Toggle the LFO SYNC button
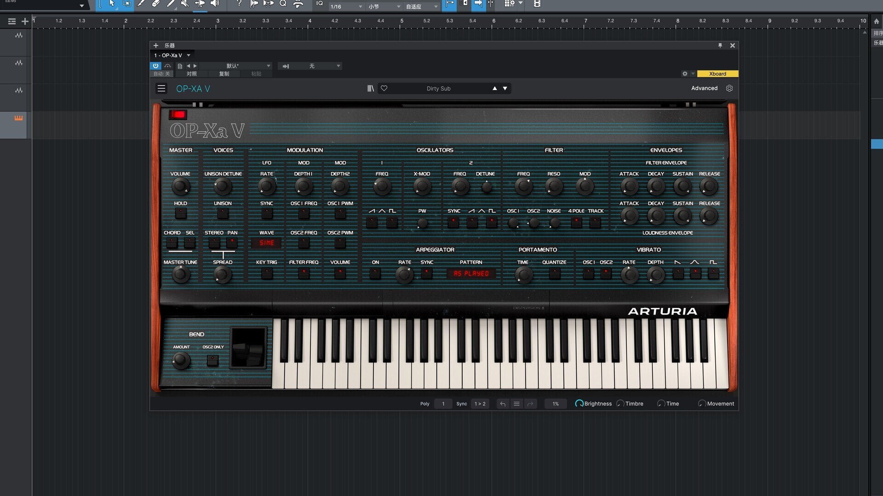This screenshot has height=496, width=883. tap(267, 213)
